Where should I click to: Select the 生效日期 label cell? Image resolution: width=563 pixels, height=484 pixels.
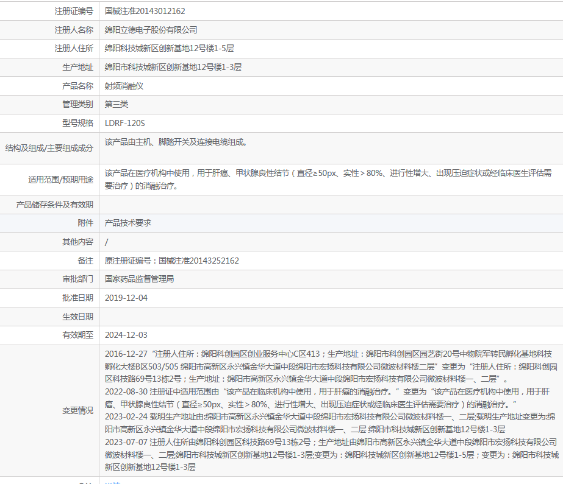click(x=77, y=317)
